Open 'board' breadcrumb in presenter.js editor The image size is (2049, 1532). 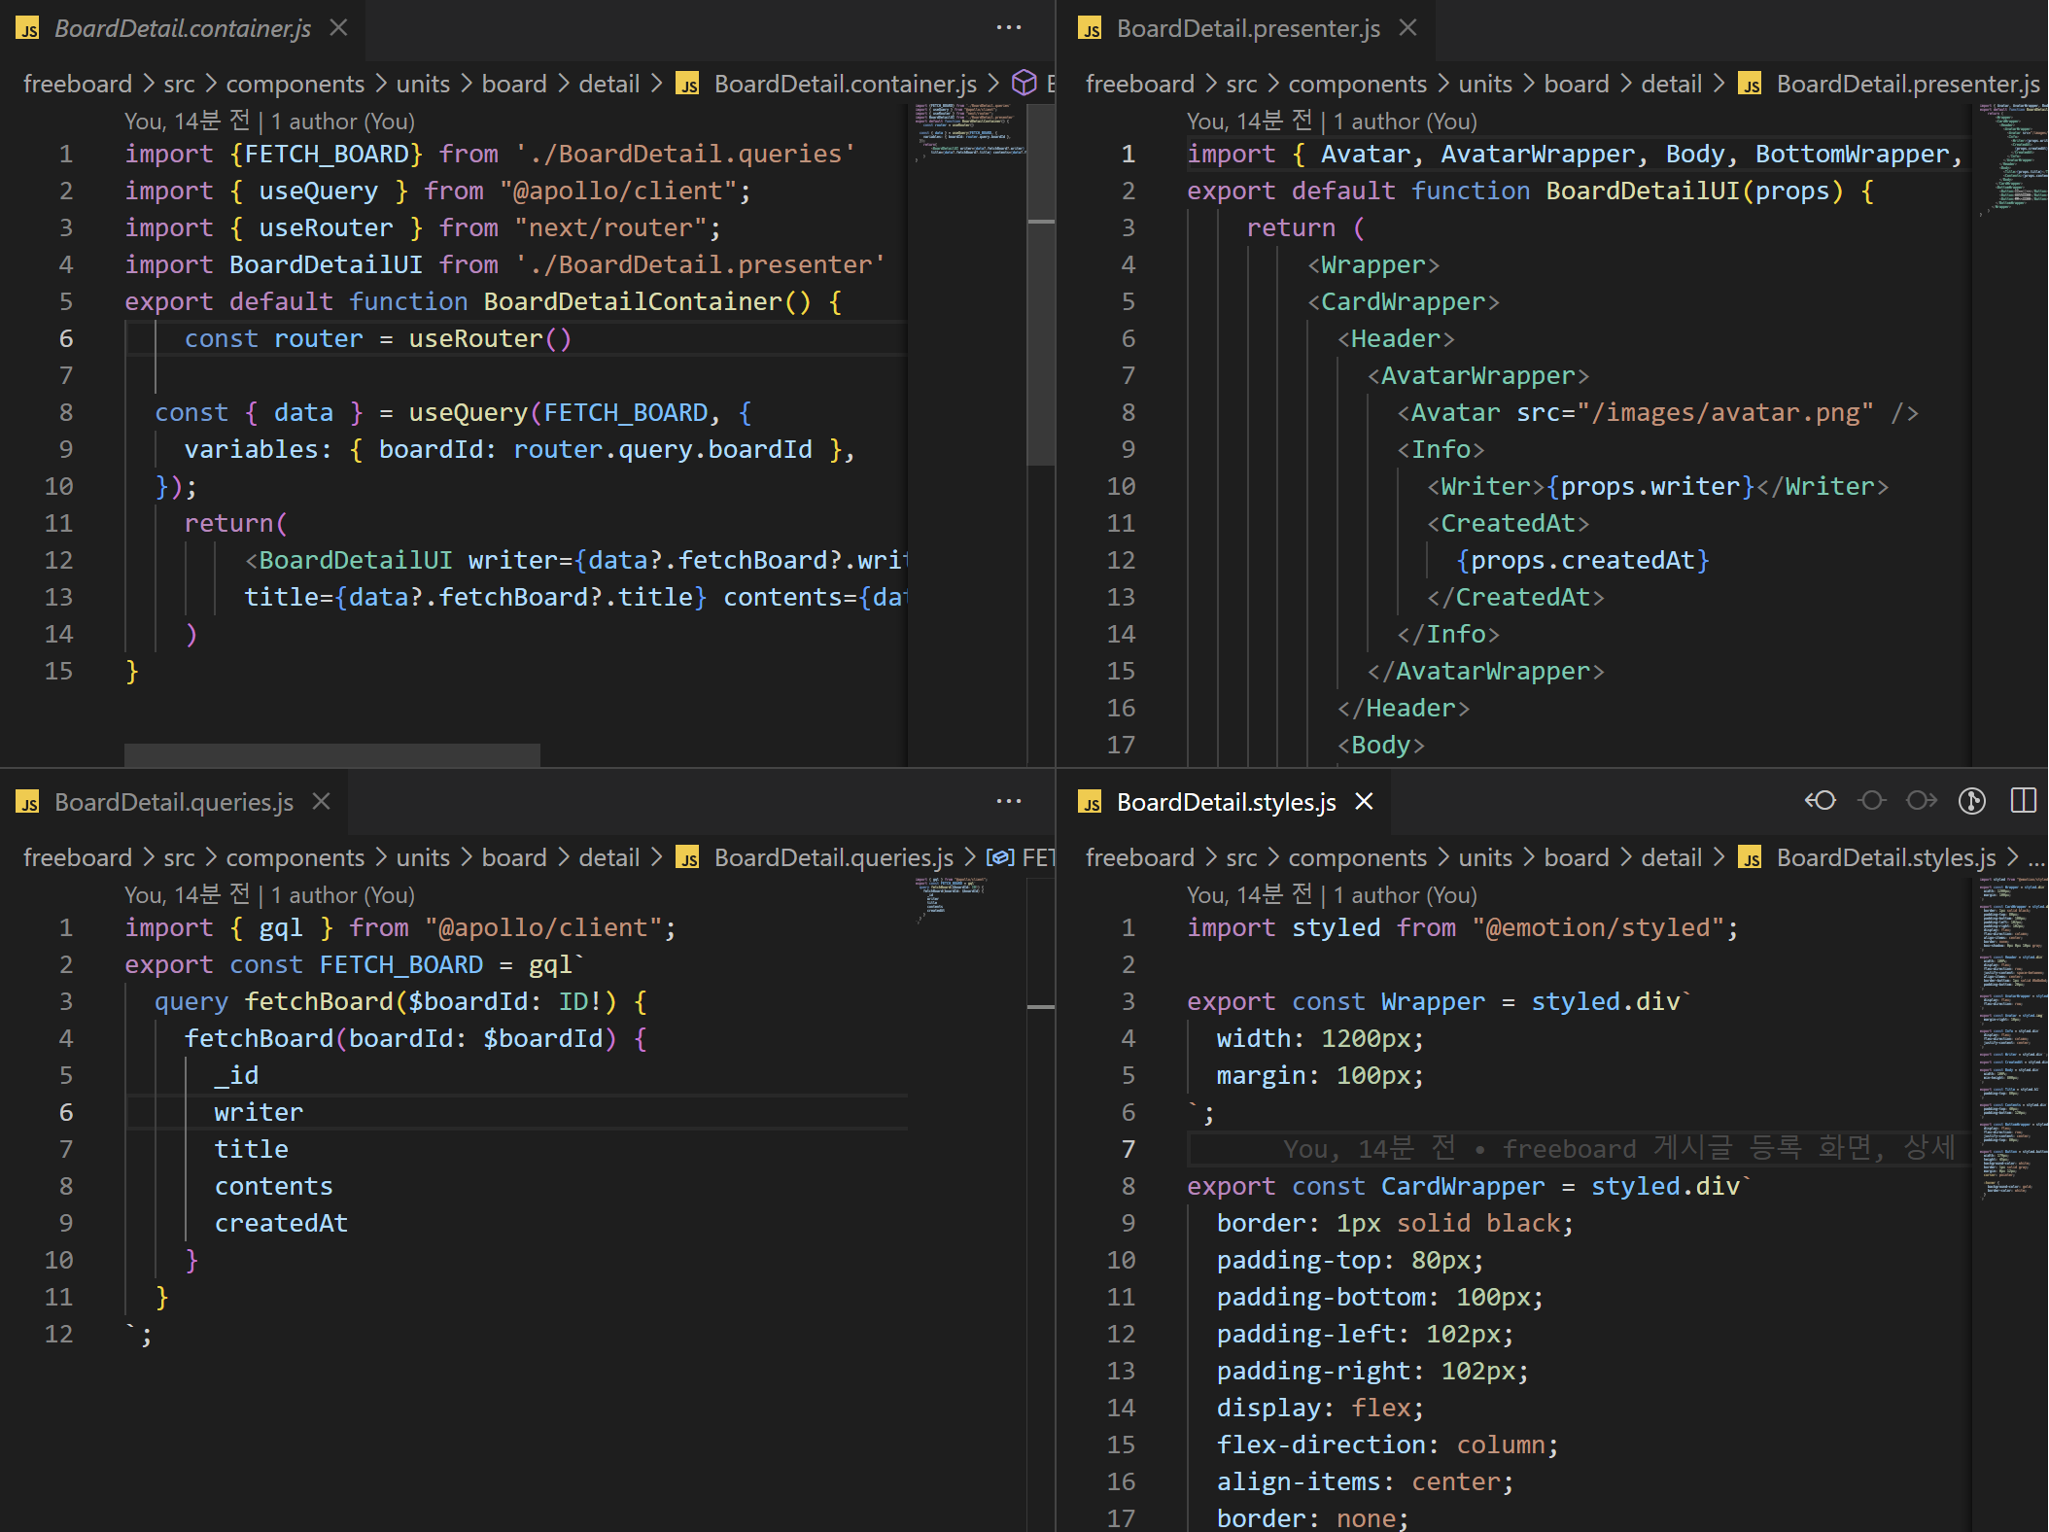1577,84
